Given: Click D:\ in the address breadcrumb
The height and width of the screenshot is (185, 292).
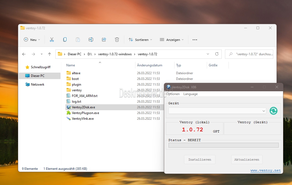Looking at the screenshot, I should pyautogui.click(x=90, y=54).
